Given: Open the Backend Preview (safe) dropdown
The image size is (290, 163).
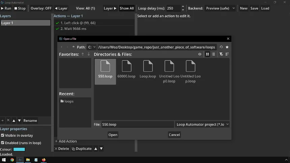Looking at the screenshot, I should point(220,8).
